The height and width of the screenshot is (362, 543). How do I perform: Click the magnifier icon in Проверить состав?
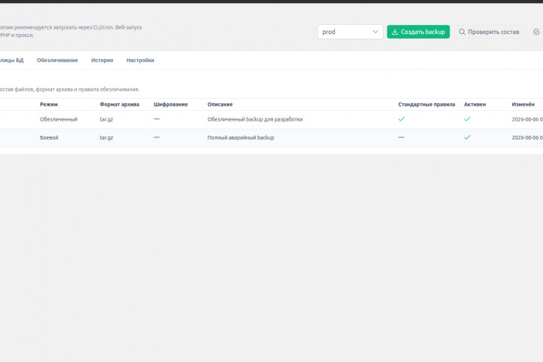[x=462, y=32]
